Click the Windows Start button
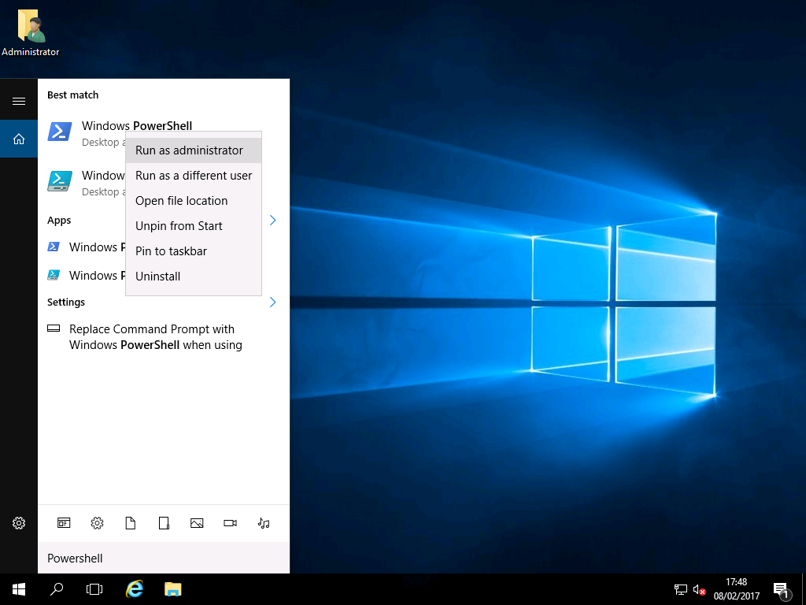This screenshot has width=806, height=605. point(19,589)
